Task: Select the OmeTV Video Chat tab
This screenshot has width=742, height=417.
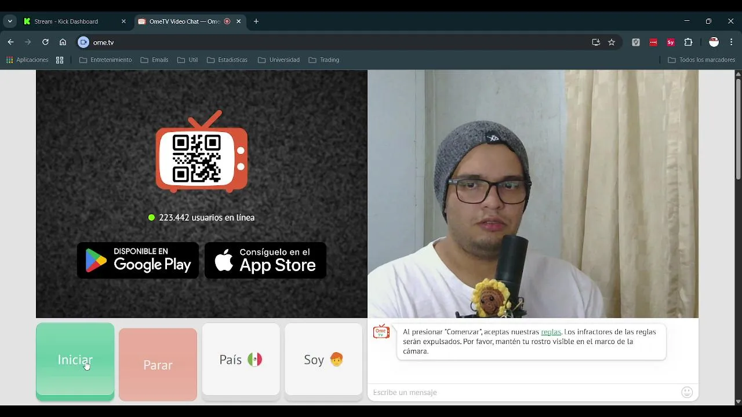Action: tap(184, 21)
